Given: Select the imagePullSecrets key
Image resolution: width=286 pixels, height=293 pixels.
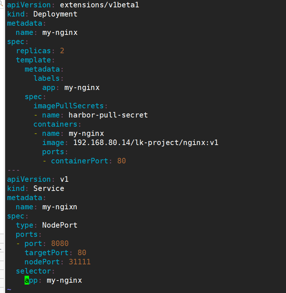Looking at the screenshot, I should (68, 106).
